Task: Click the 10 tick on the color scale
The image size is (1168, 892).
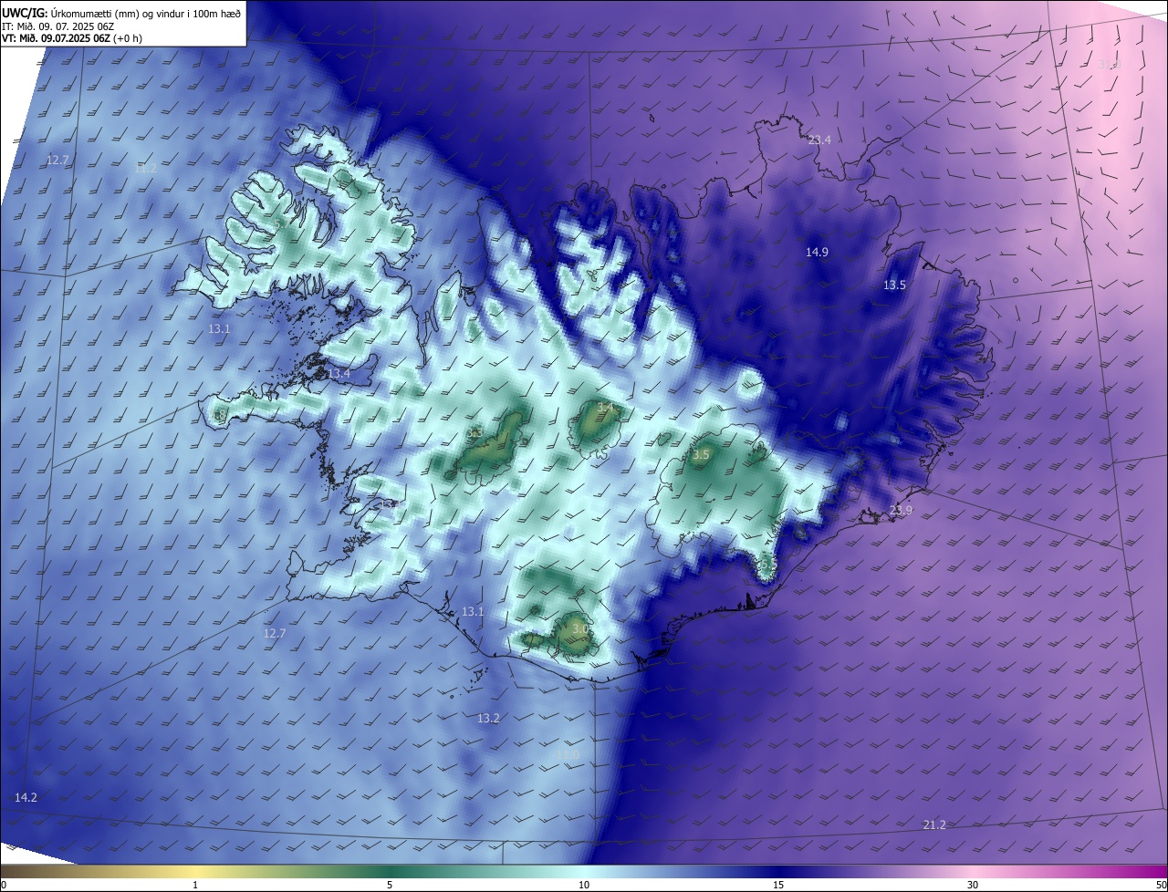Action: click(x=584, y=886)
